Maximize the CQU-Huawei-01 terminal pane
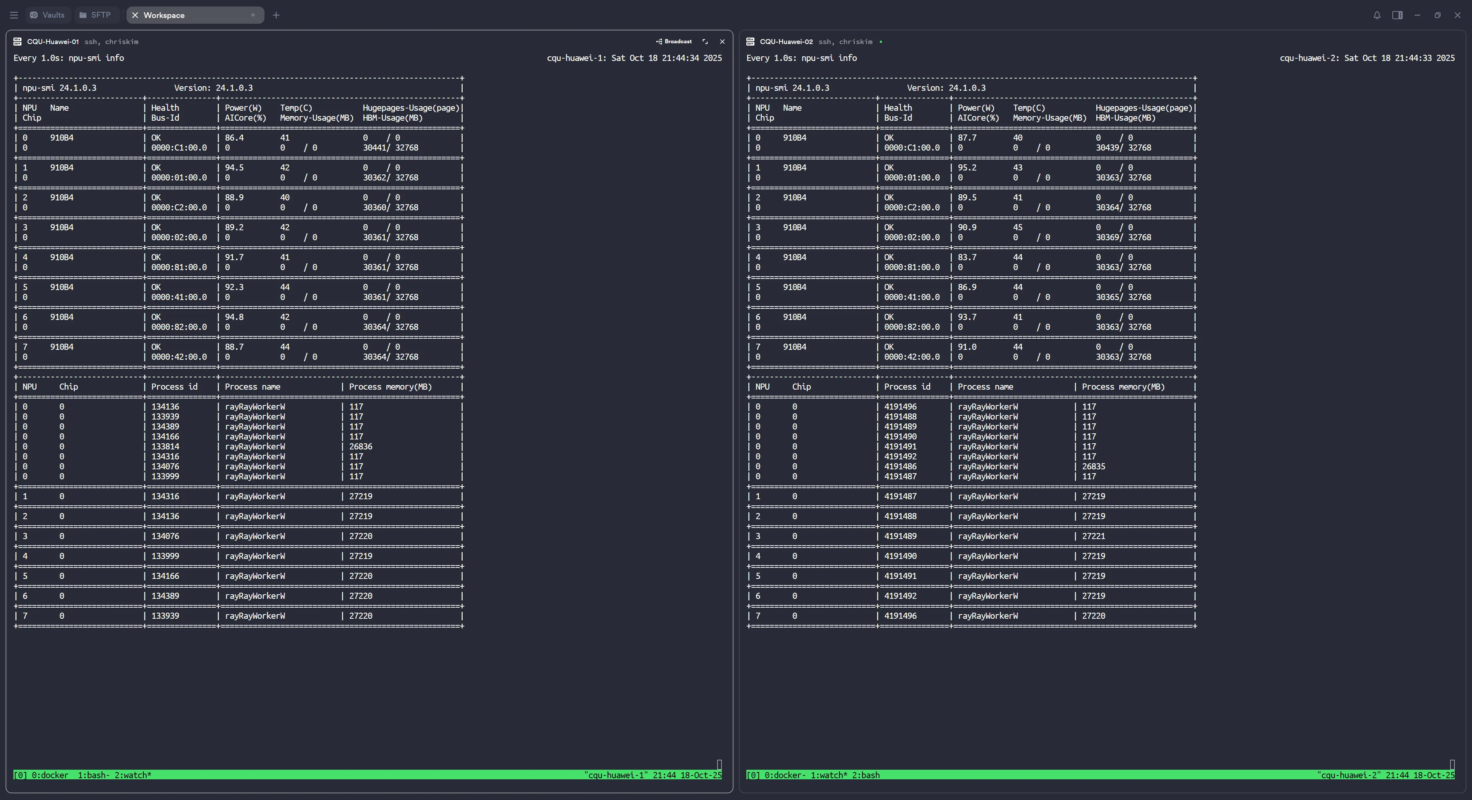Screen dimensions: 1472x800 coord(705,42)
